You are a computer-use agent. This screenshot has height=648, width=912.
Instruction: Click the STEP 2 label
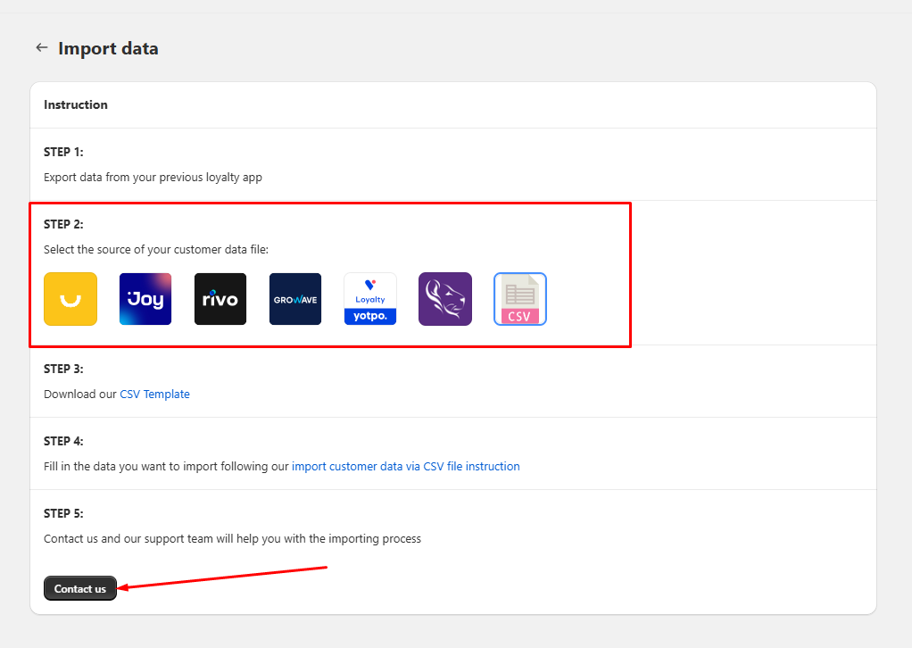(x=63, y=224)
